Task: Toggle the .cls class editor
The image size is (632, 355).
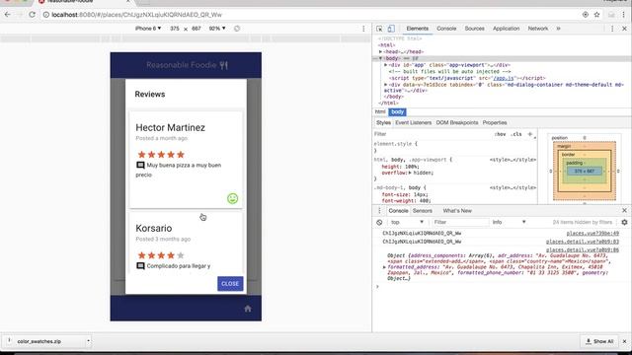Action: (x=516, y=134)
